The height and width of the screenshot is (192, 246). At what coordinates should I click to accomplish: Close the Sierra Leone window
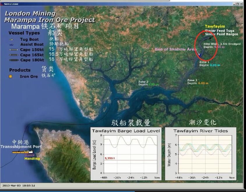pos(241,4)
